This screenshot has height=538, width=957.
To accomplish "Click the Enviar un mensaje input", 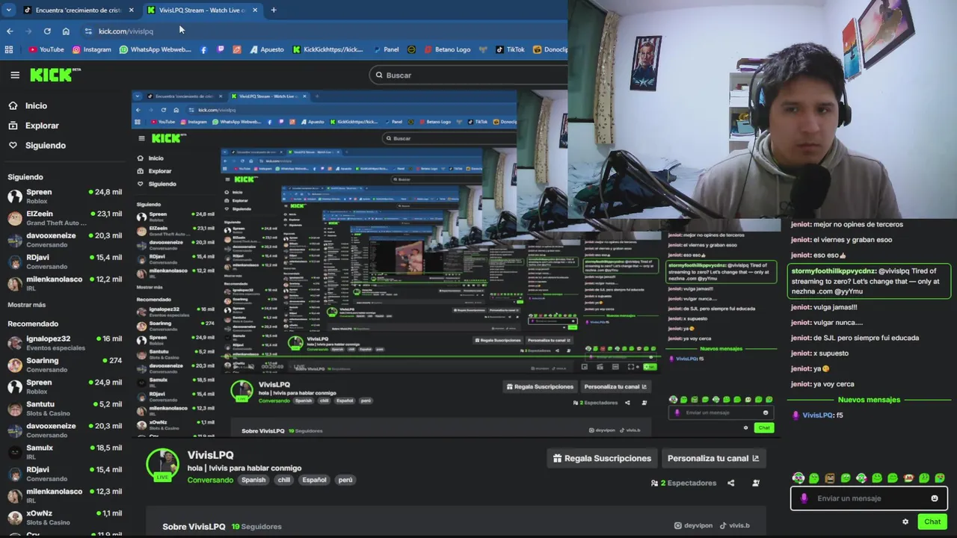I will 869,498.
